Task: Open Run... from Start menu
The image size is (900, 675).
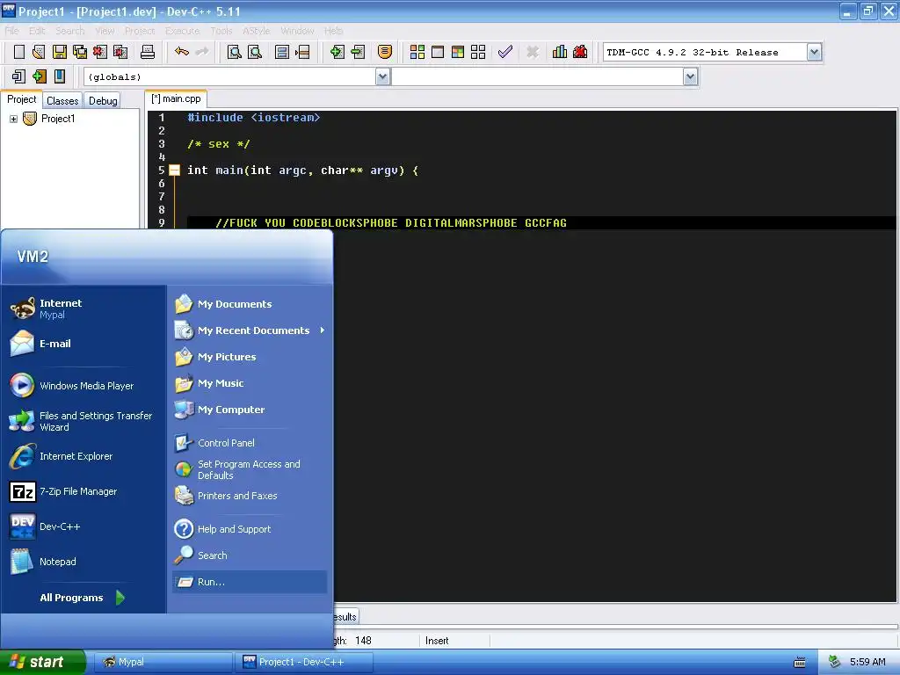Action: click(250, 582)
